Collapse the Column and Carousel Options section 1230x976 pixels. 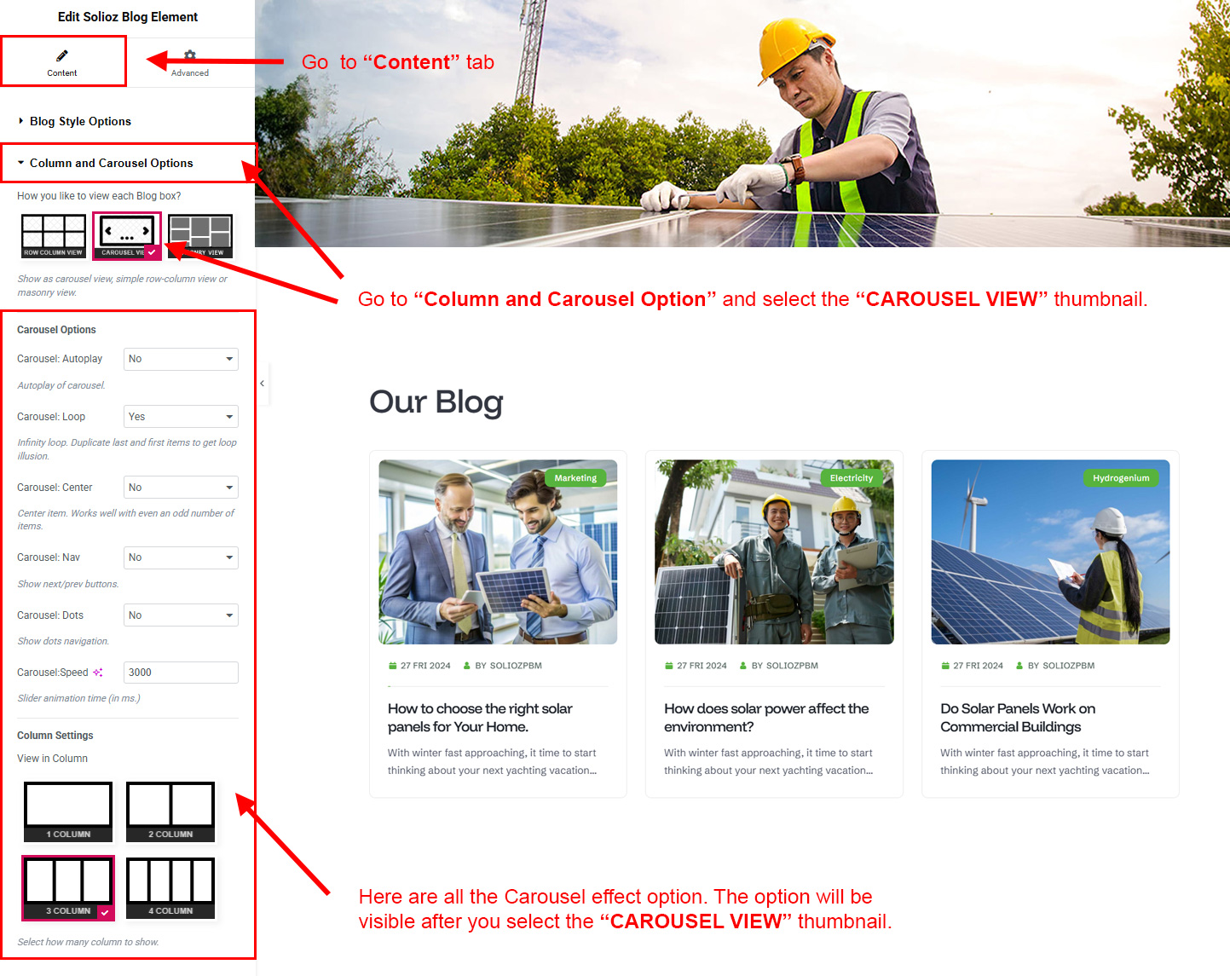pyautogui.click(x=111, y=163)
